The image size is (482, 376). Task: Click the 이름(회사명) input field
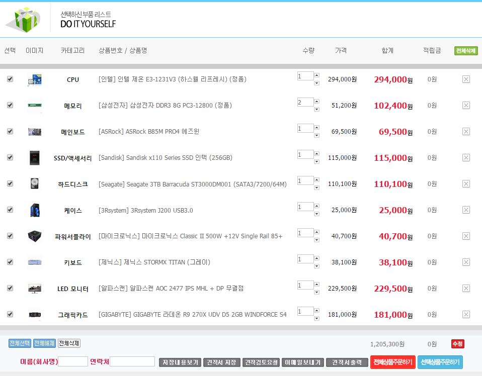click(x=73, y=361)
